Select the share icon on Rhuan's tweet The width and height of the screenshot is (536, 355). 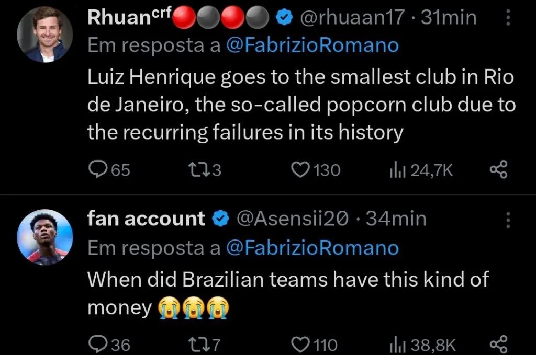497,169
